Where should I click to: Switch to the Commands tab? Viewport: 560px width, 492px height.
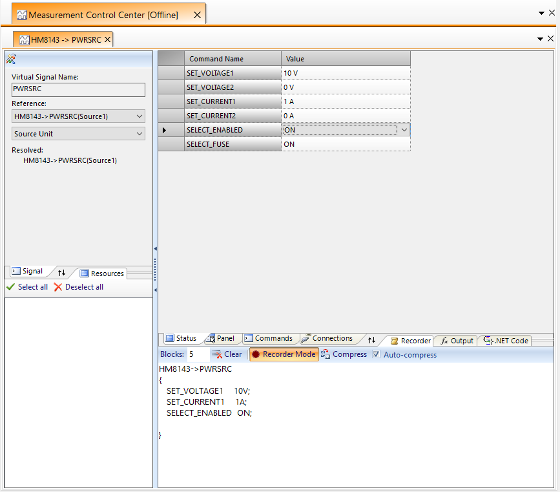coord(268,338)
